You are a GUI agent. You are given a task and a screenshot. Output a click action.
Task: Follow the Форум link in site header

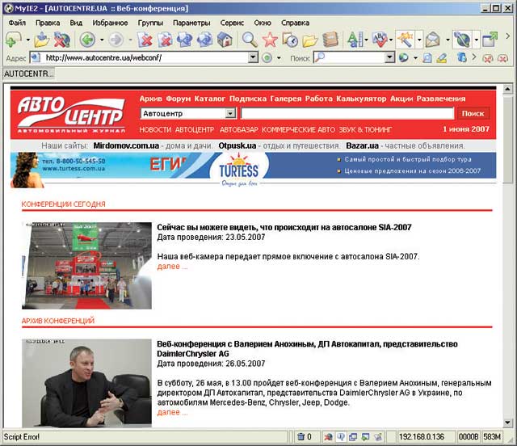click(x=178, y=99)
